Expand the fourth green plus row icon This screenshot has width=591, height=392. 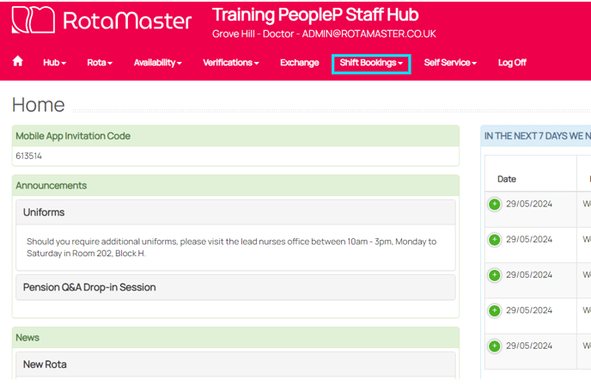[495, 310]
